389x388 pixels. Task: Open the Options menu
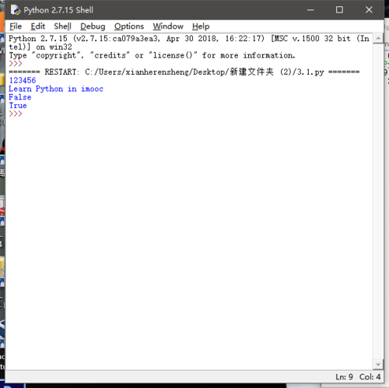pos(129,26)
